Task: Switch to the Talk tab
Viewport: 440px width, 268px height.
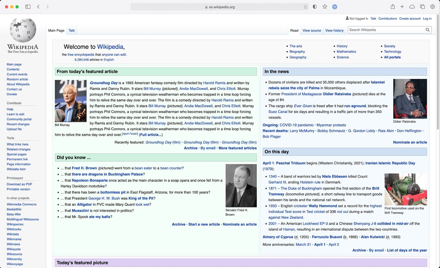Action: (72, 30)
